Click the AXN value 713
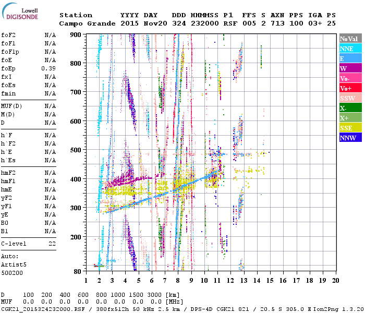This screenshot has width=365, height=313. [x=277, y=23]
